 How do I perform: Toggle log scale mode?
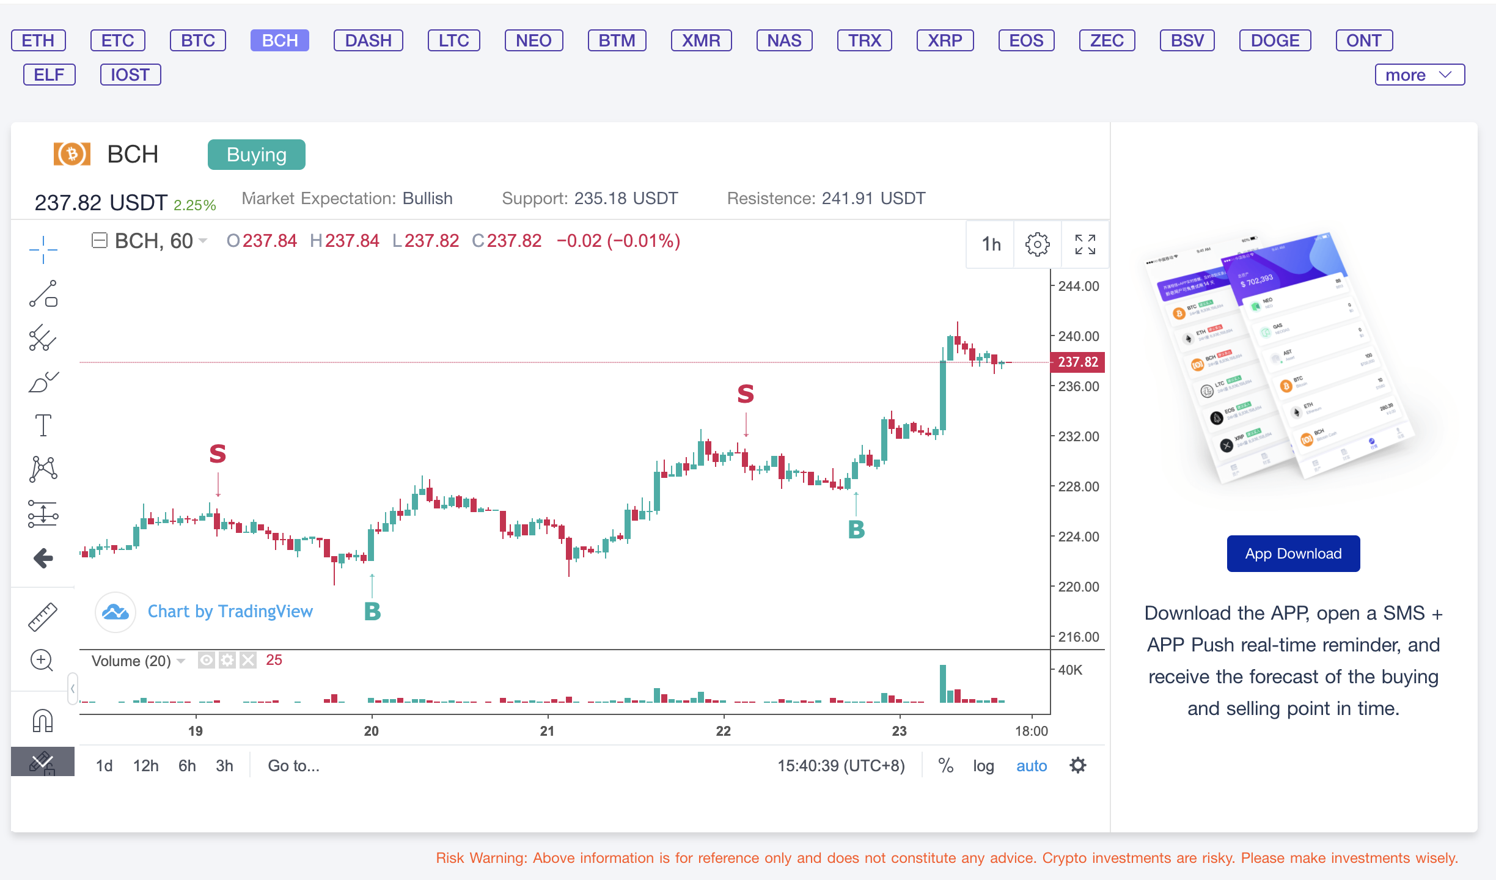[x=983, y=766]
